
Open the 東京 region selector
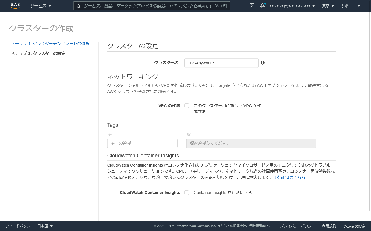[x=328, y=6]
